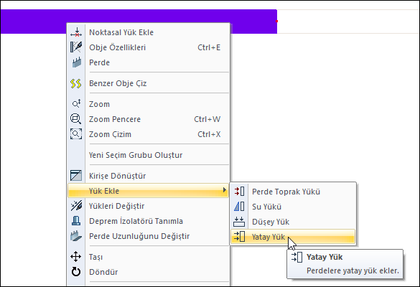Click the Noktasal Yük Ekle icon
The height and width of the screenshot is (287, 420).
(76, 32)
